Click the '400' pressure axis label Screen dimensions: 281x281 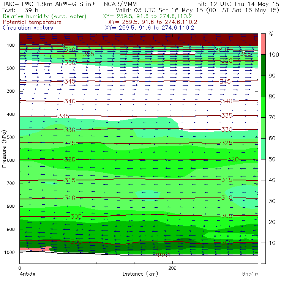click(x=11, y=114)
